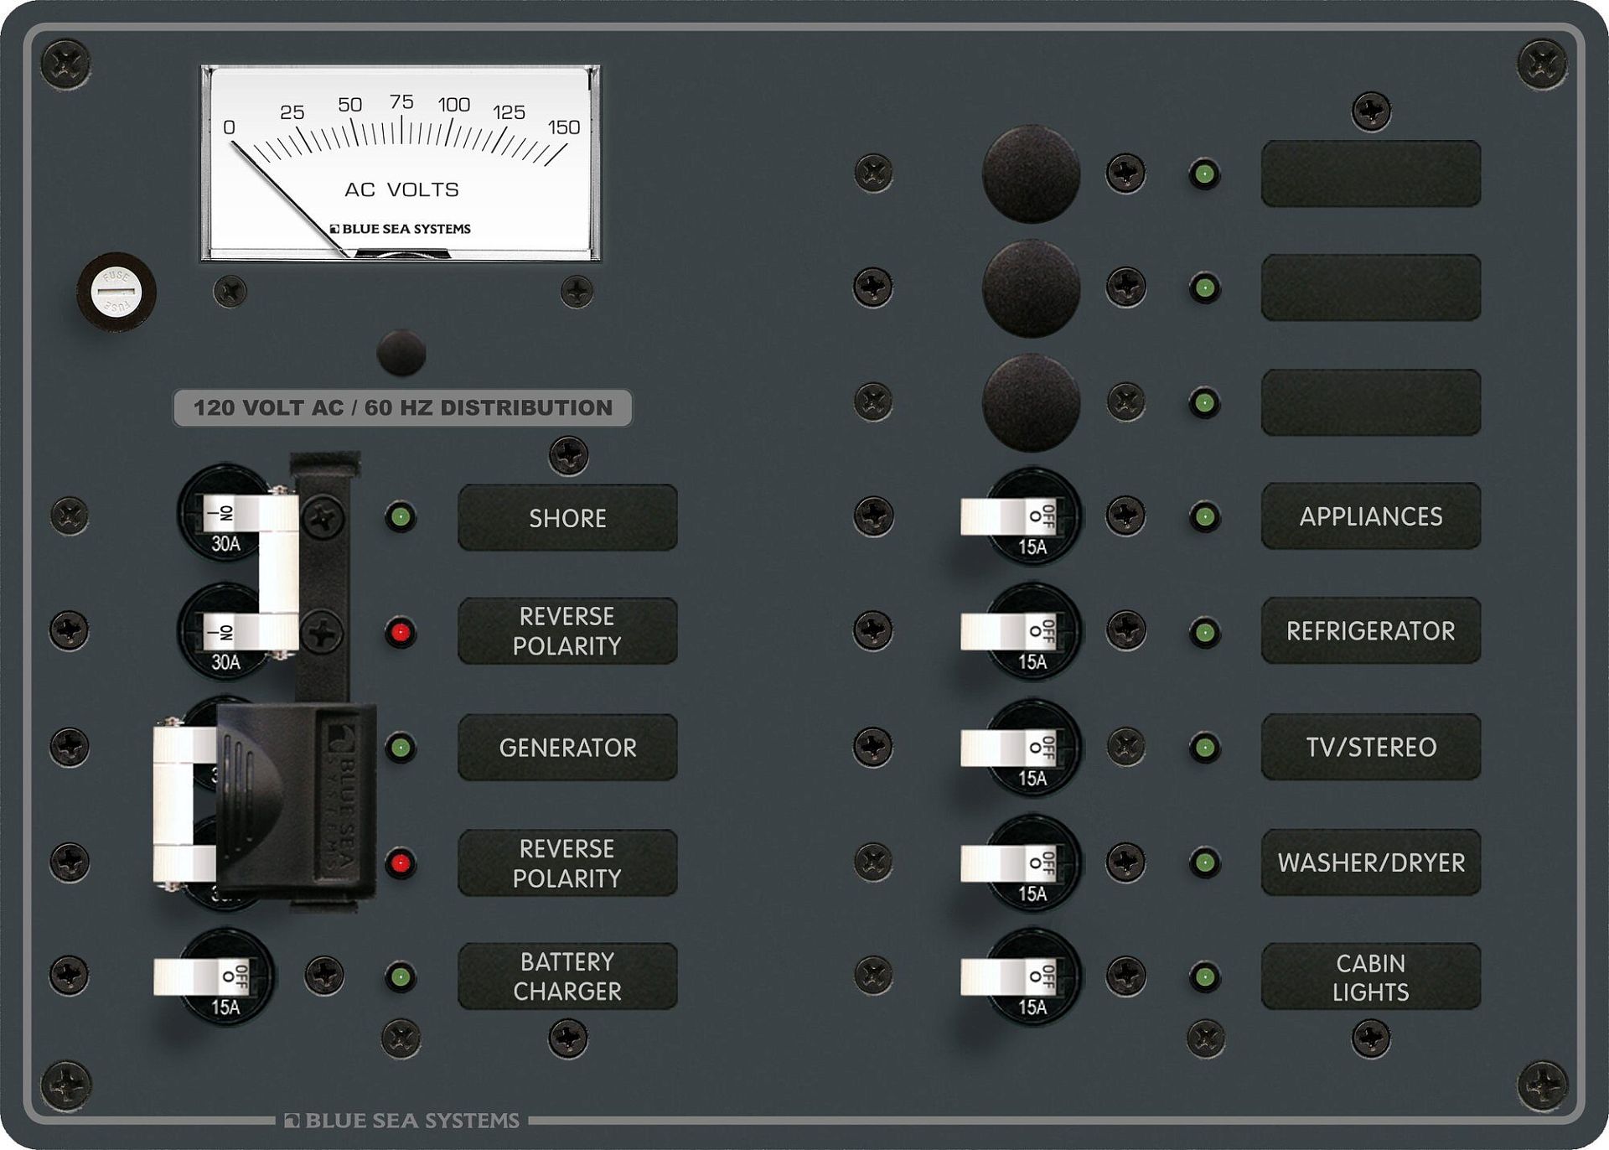Click the small black plug below the voltmeter
This screenshot has width=1609, height=1150.
[401, 353]
